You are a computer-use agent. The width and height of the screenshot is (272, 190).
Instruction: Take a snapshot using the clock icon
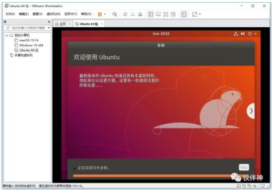125,14
